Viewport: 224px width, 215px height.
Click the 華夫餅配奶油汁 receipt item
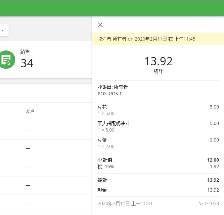click(x=113, y=124)
